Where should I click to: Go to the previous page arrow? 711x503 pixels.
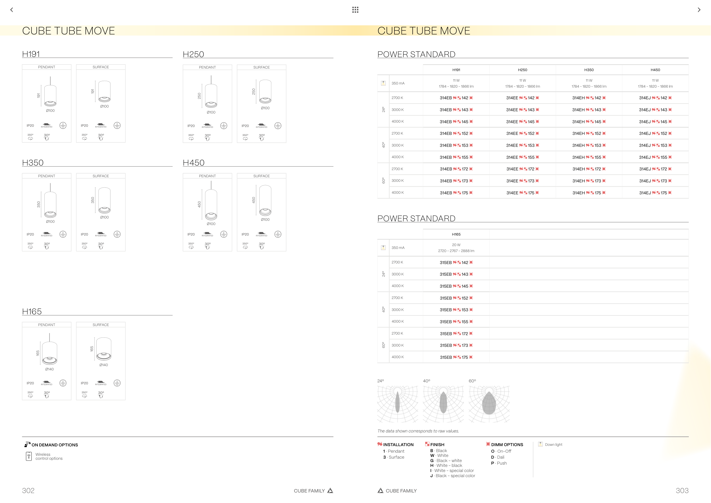click(x=12, y=10)
